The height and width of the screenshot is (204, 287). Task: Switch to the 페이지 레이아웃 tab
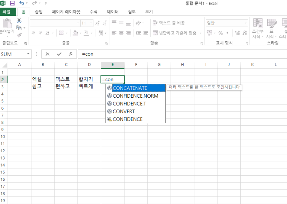pos(66,12)
